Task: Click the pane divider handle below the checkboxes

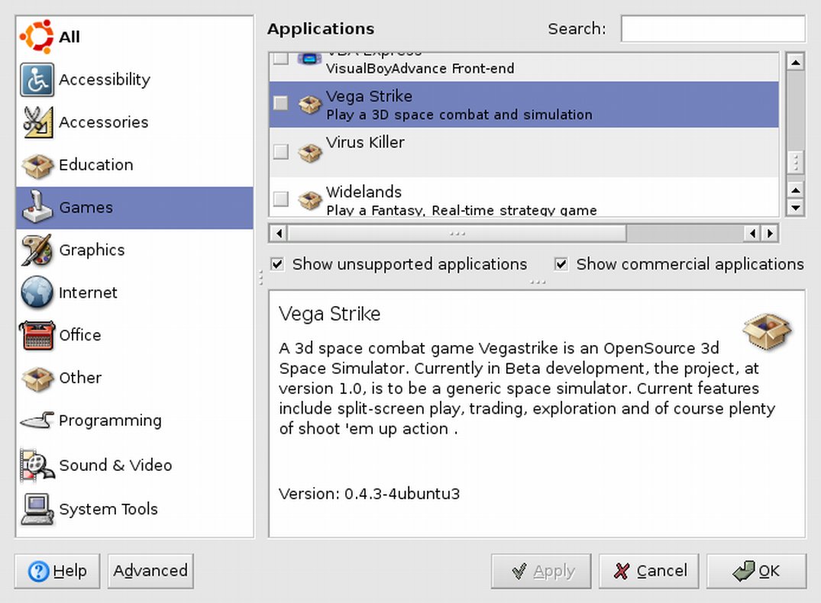Action: point(537,282)
